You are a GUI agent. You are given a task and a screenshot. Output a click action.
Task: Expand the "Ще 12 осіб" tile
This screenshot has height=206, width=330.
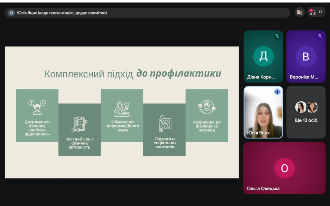[306, 112]
